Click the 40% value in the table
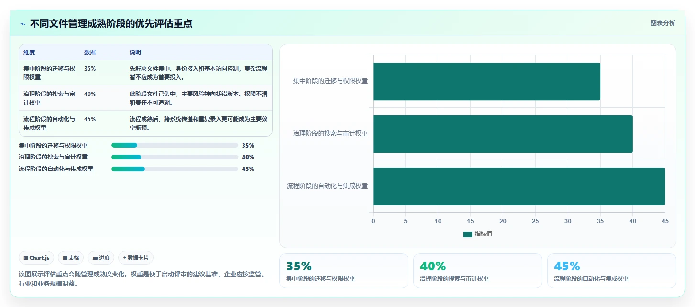695x307 pixels. coord(90,94)
